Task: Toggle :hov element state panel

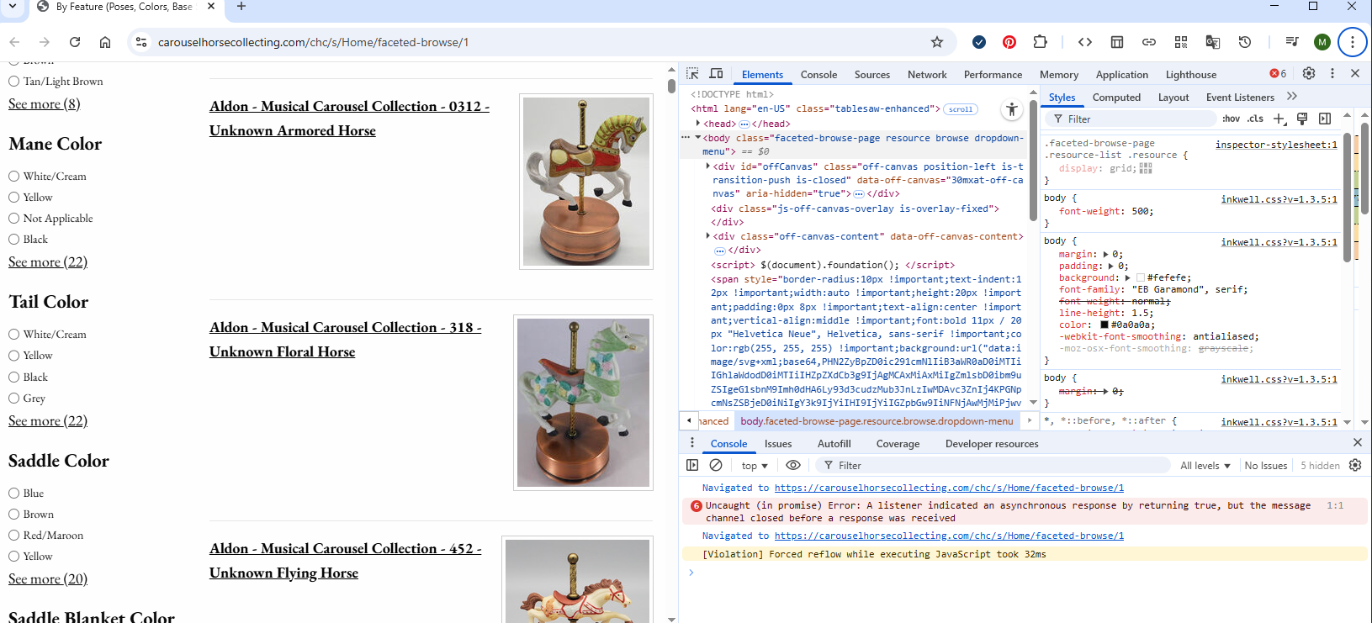Action: pyautogui.click(x=1231, y=119)
